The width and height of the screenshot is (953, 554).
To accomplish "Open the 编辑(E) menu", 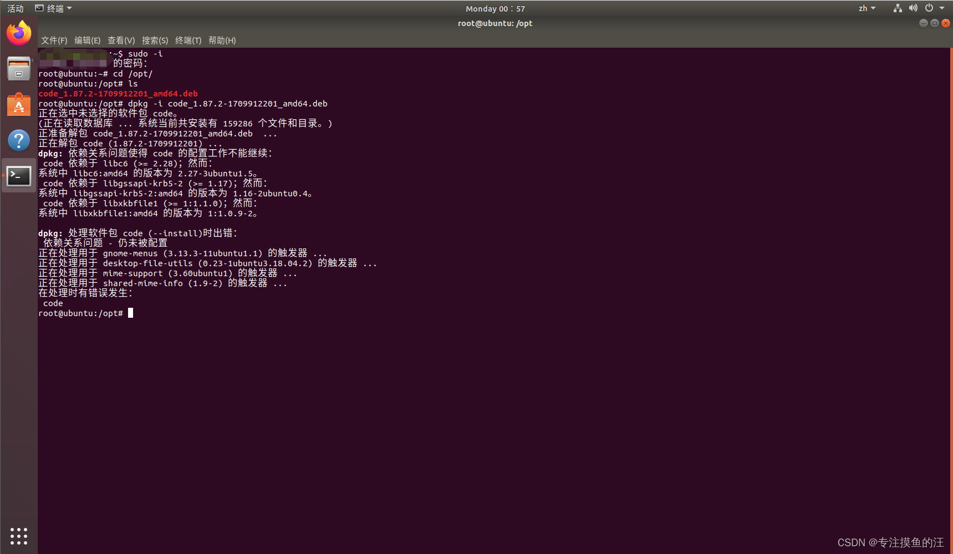I will [x=88, y=40].
